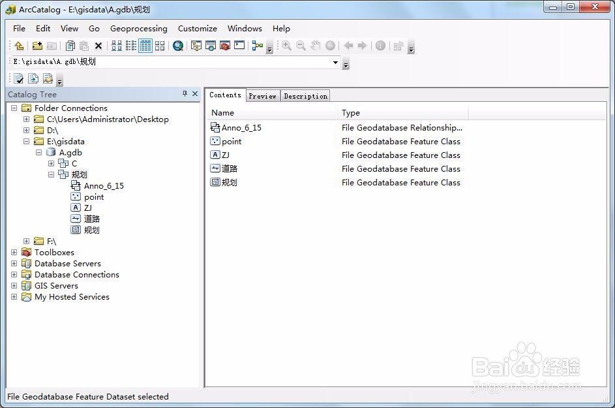
Task: Open the Edit menu
Action: tap(43, 28)
